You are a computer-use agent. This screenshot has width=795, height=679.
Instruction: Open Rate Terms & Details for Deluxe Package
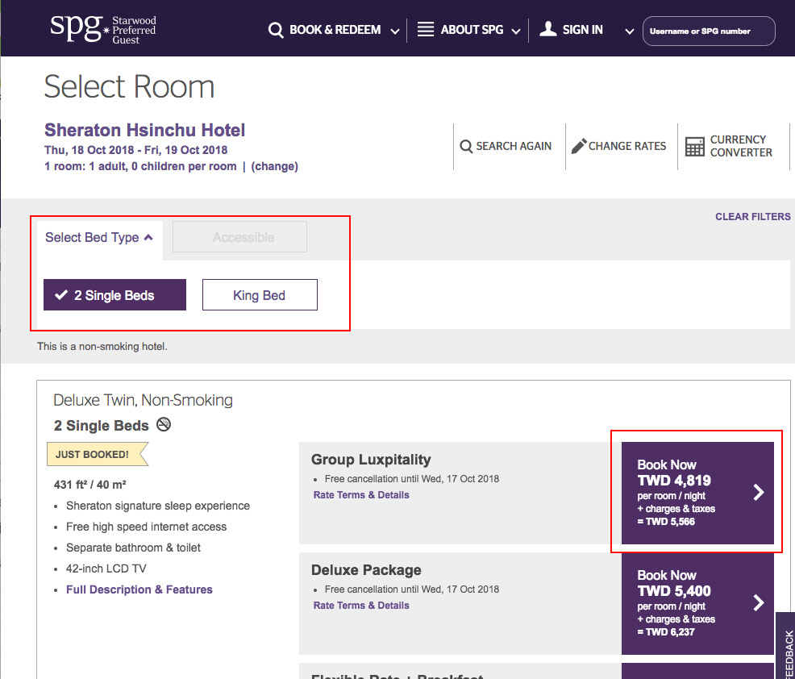[x=361, y=606]
